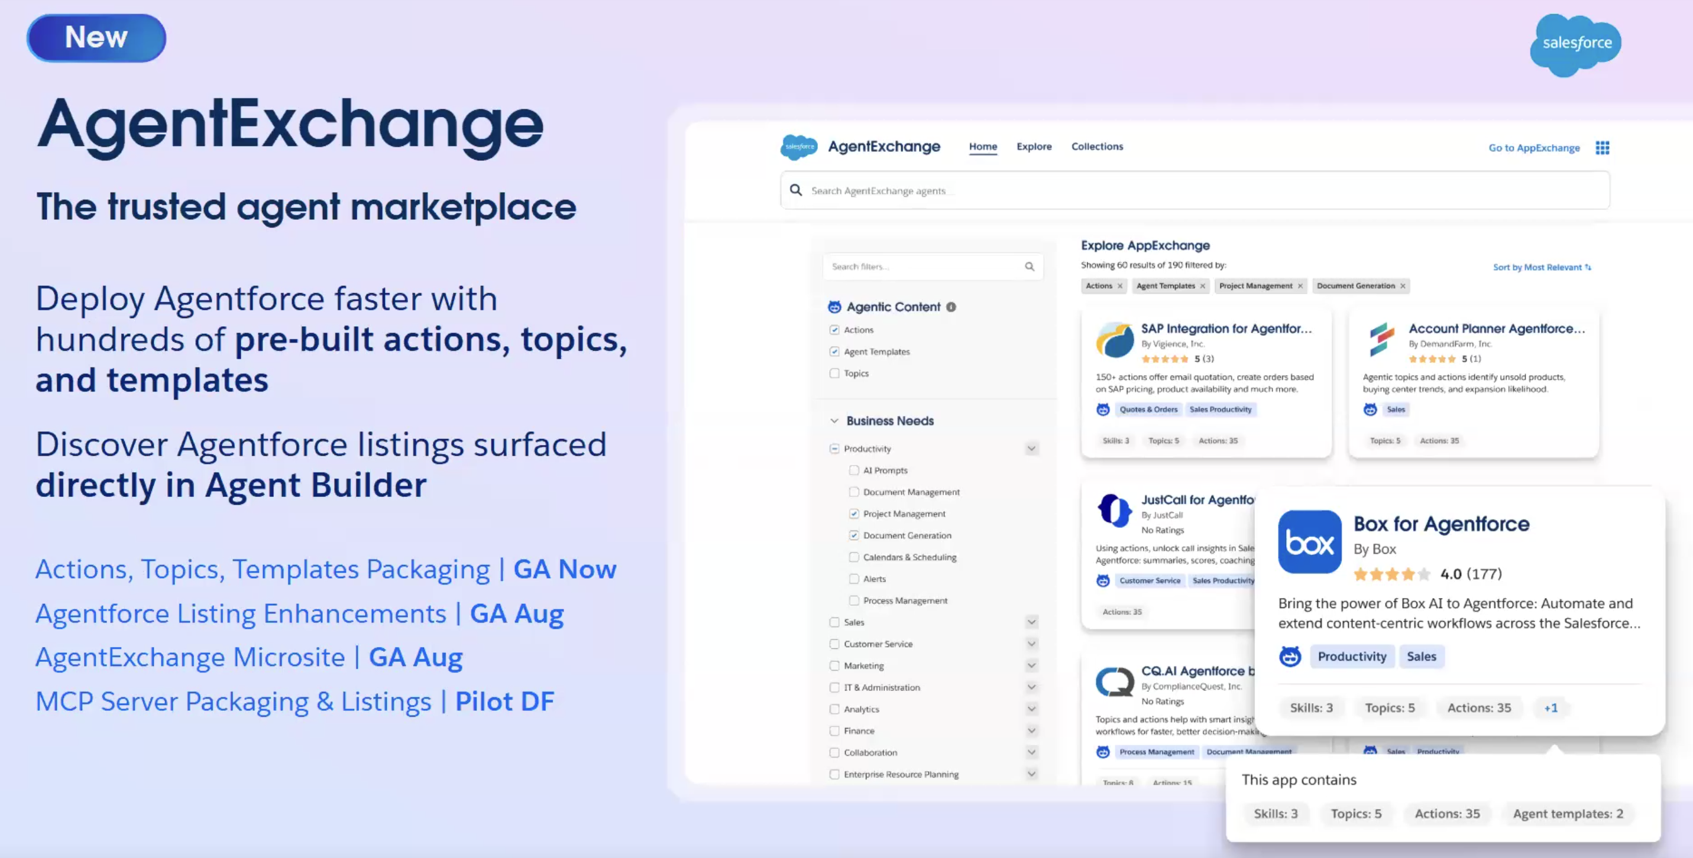Open the Home tab
The width and height of the screenshot is (1693, 858).
click(x=983, y=147)
